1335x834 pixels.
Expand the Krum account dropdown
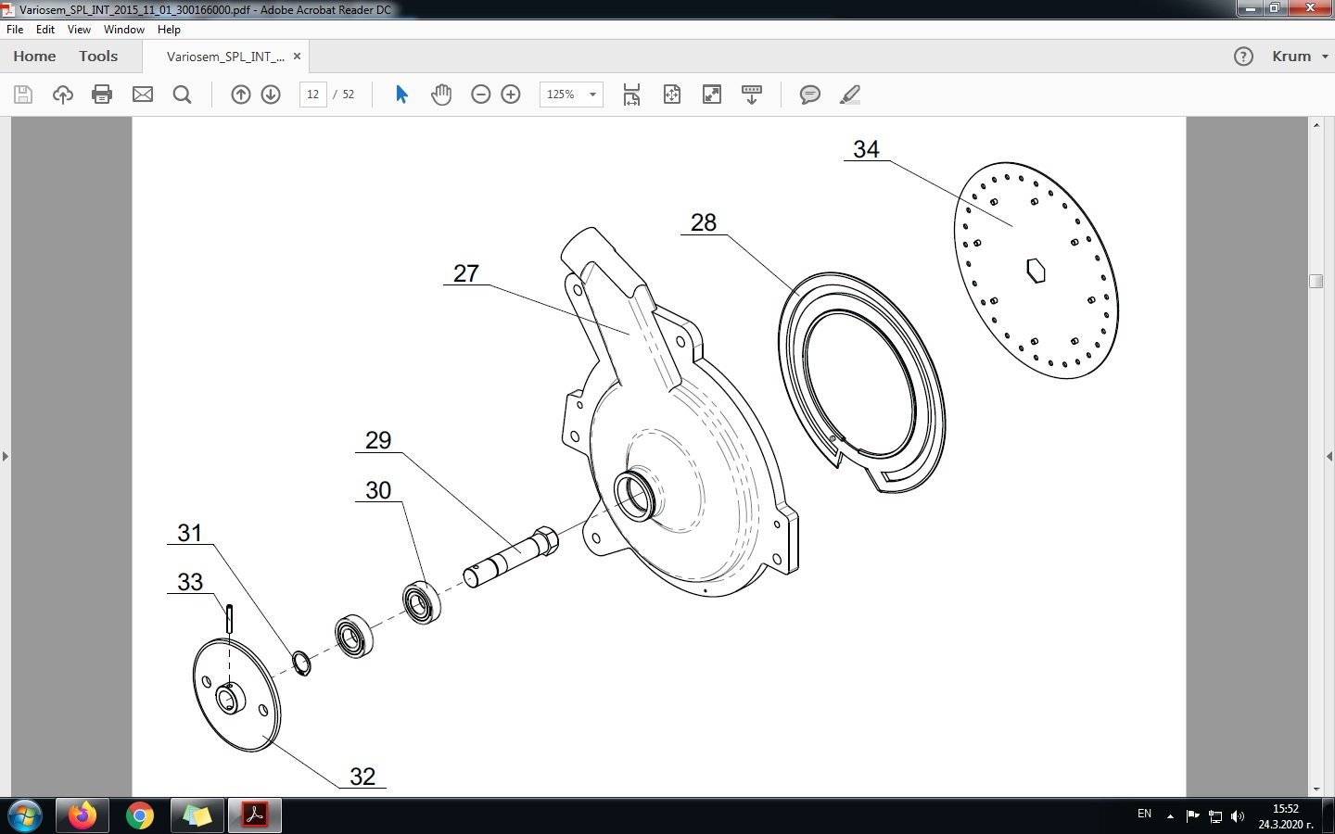pyautogui.click(x=1300, y=57)
